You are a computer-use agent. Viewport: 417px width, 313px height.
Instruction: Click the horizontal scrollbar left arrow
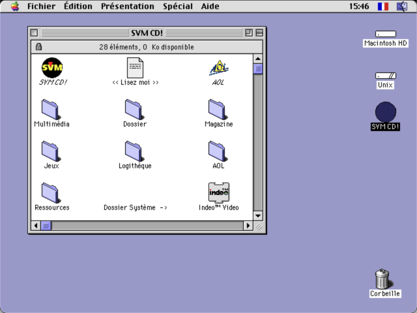click(36, 226)
